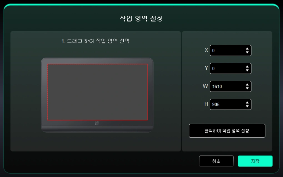Viewport: 283px width, 177px height.
Task: Click the 저장 save button
Action: pyautogui.click(x=255, y=161)
